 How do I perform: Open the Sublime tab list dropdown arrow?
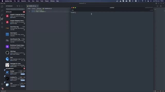pos(152,10)
